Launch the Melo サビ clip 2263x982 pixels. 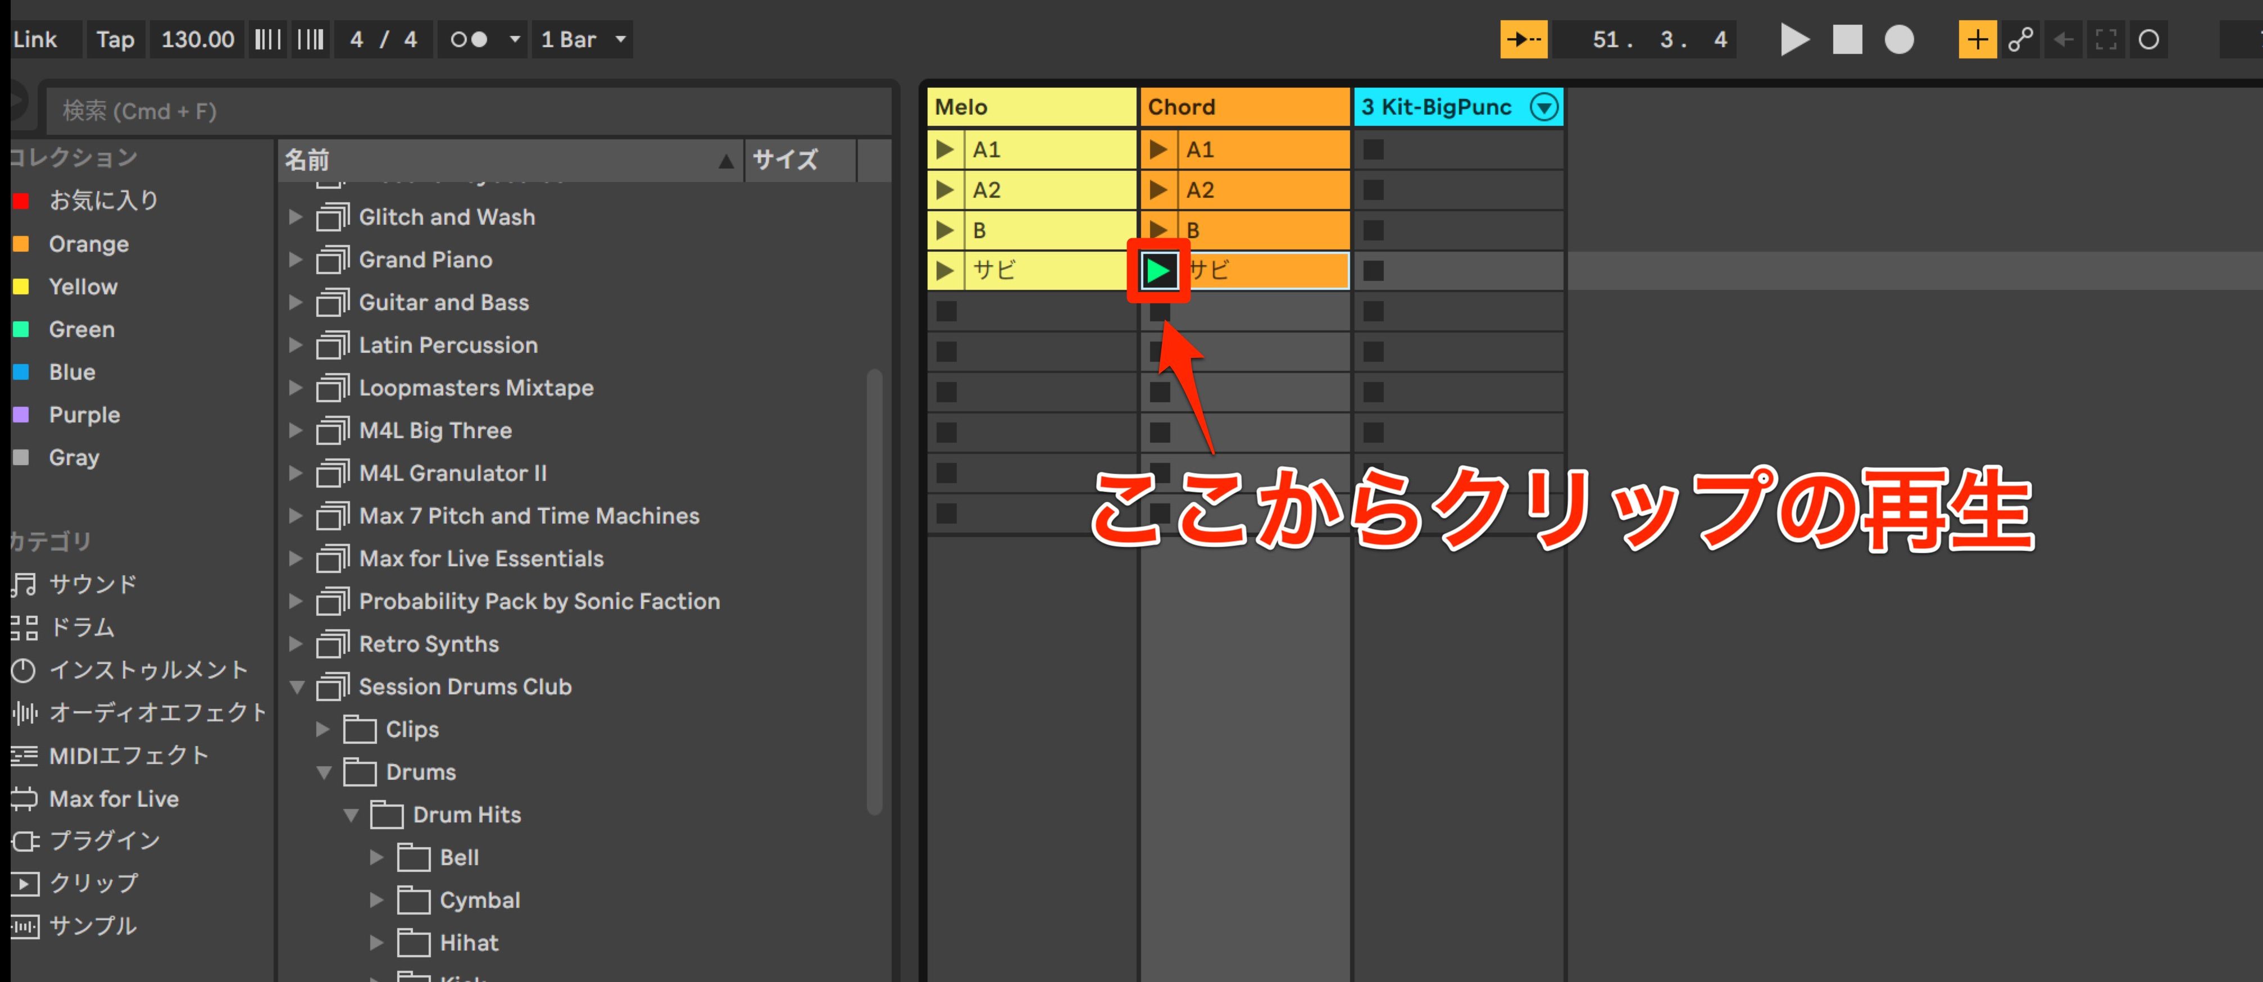point(946,271)
